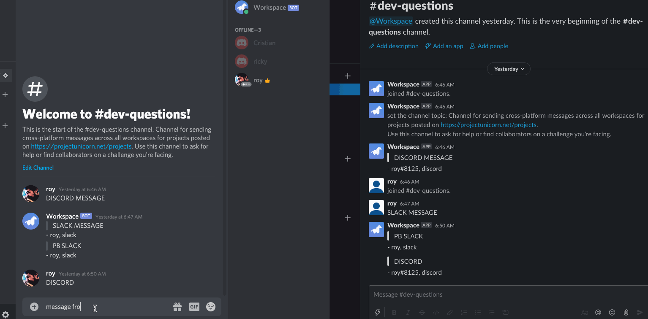This screenshot has width=648, height=319.
Task: Toggle inline code formatting in Slack composer
Action: point(436,313)
